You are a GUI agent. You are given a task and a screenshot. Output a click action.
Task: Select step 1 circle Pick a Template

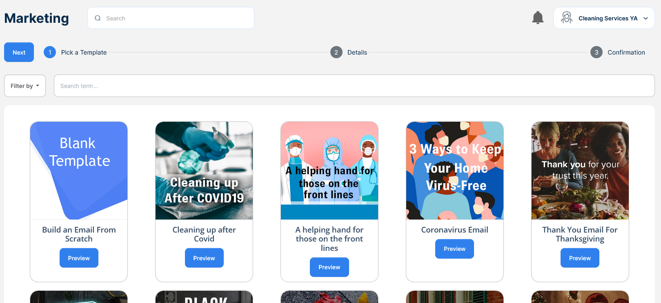coord(50,52)
